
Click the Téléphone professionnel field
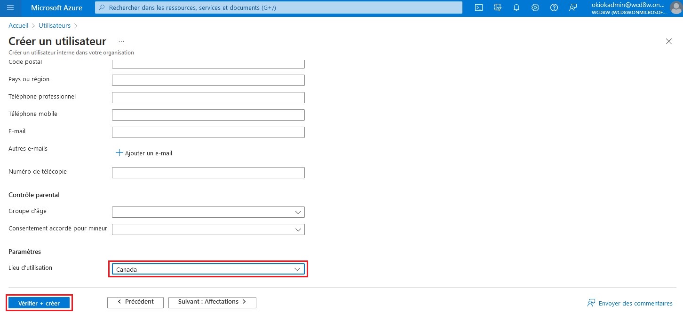click(x=208, y=98)
